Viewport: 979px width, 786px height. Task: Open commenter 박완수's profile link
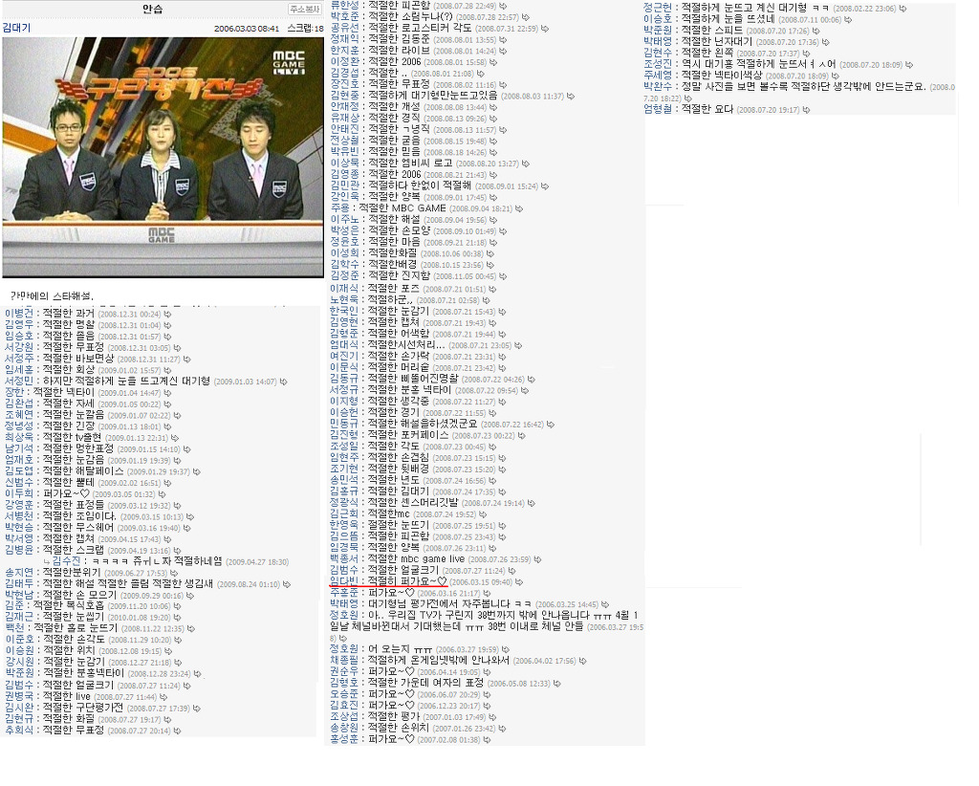pyautogui.click(x=658, y=87)
